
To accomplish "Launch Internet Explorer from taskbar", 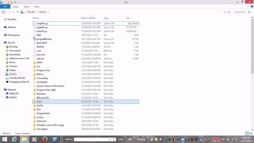I will pyautogui.click(x=14, y=139).
